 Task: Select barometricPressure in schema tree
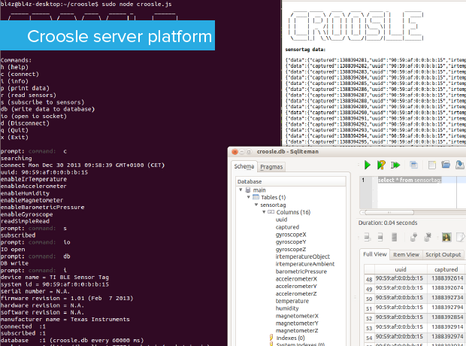coord(301,272)
